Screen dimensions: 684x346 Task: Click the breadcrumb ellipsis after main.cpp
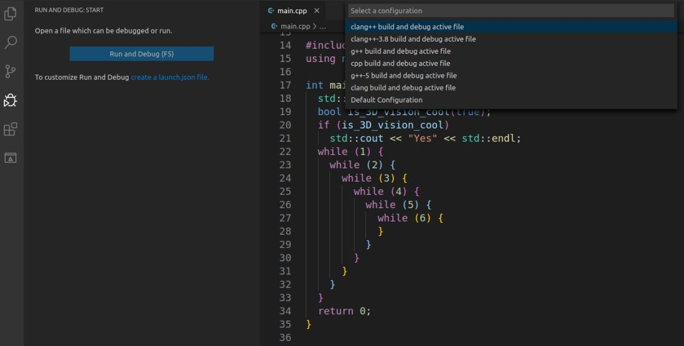pos(322,26)
